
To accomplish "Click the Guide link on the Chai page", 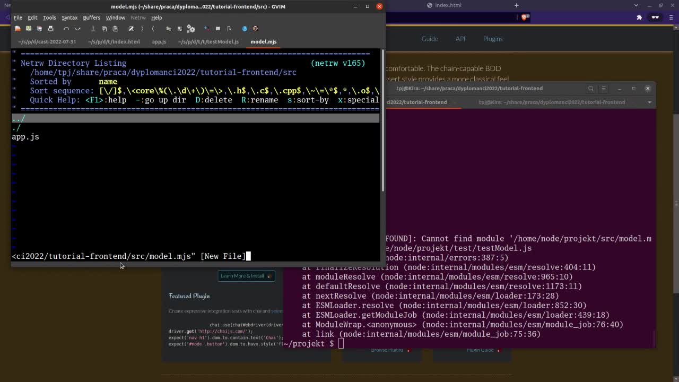I will click(430, 39).
